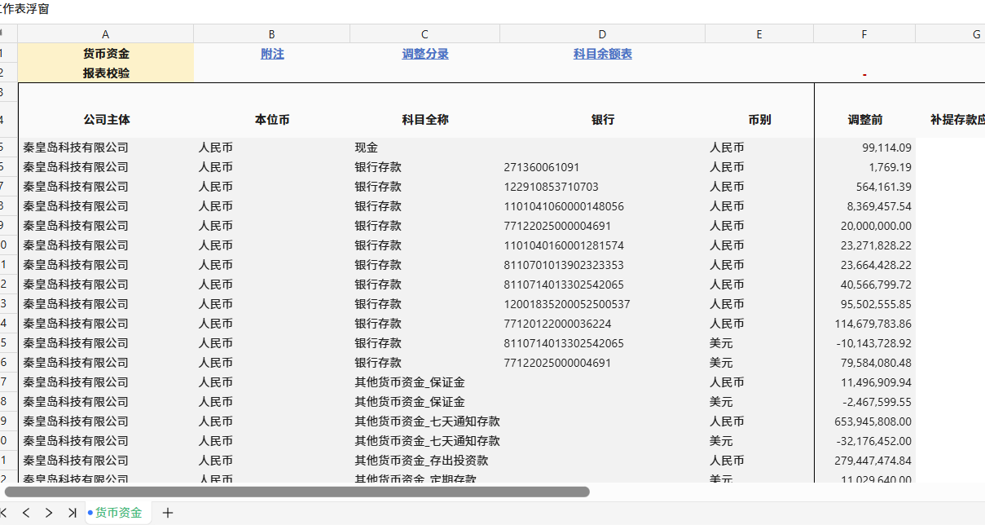The height and width of the screenshot is (525, 985).
Task: Select the amount 79,584,080.48 cell
Action: click(x=864, y=363)
